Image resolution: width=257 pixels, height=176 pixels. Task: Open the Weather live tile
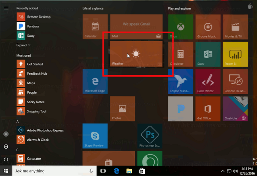coord(136,54)
